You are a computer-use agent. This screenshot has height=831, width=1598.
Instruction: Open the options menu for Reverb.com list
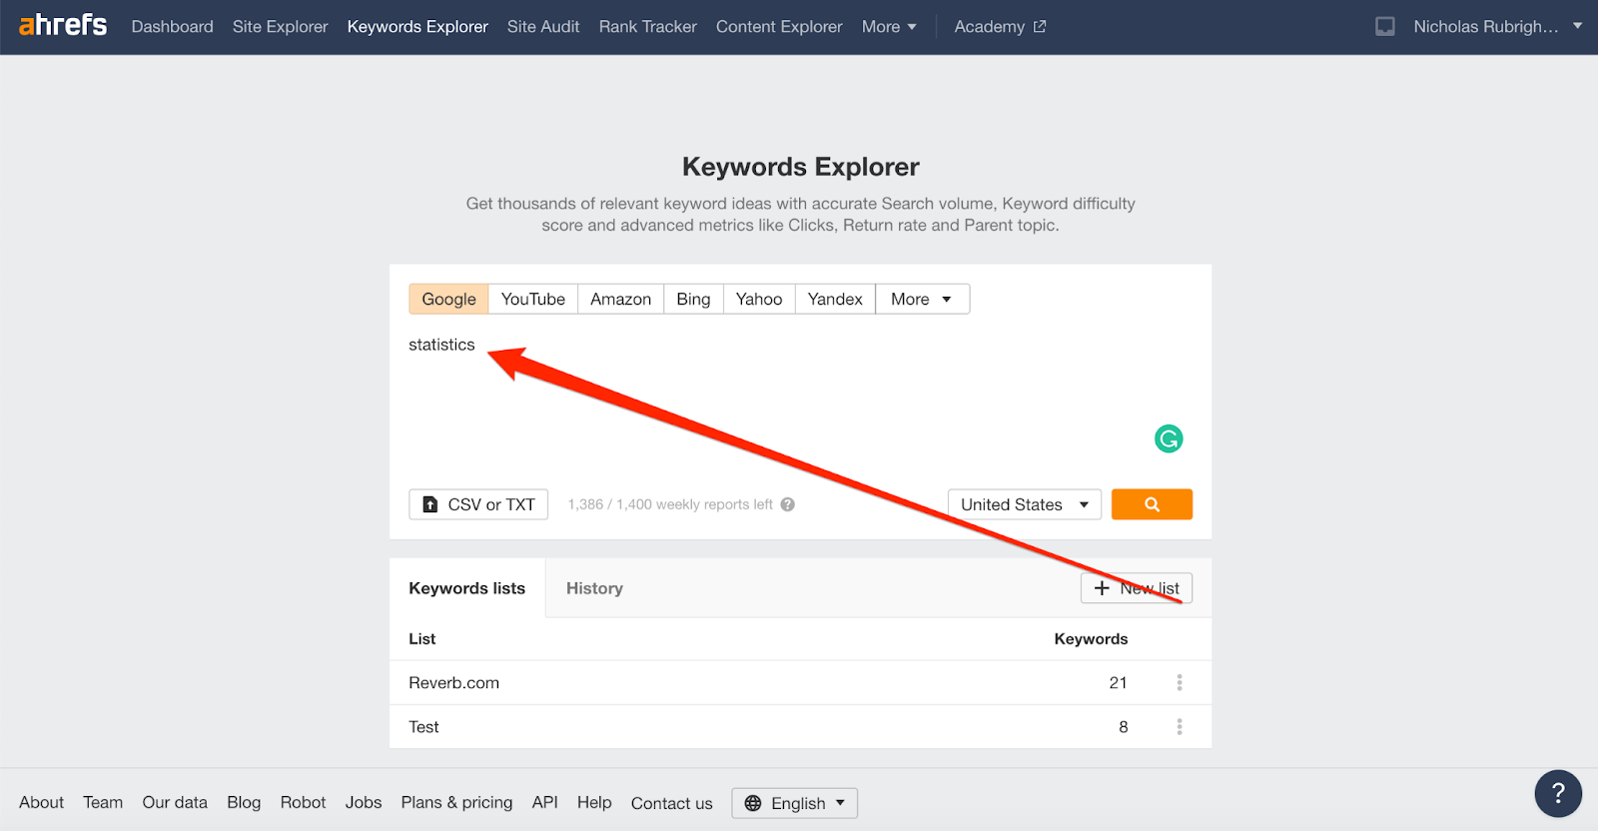pos(1180,682)
